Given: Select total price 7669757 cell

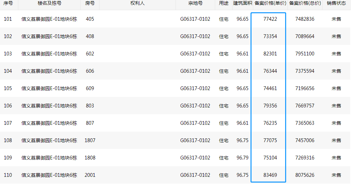Looking at the screenshot, I should click(x=305, y=106).
